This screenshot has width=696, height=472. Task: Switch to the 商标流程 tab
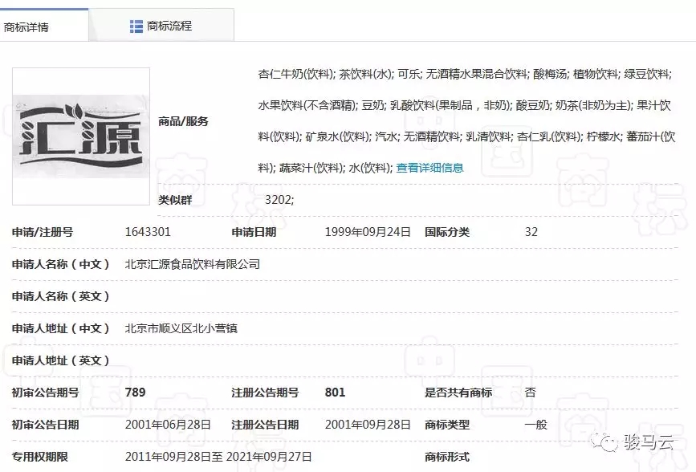[x=169, y=26]
